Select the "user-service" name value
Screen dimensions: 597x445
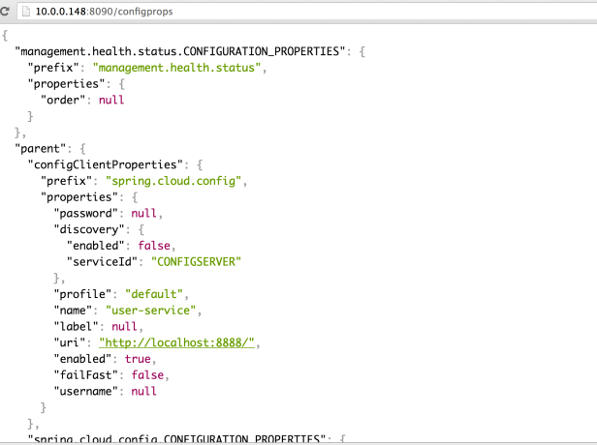pyautogui.click(x=150, y=311)
